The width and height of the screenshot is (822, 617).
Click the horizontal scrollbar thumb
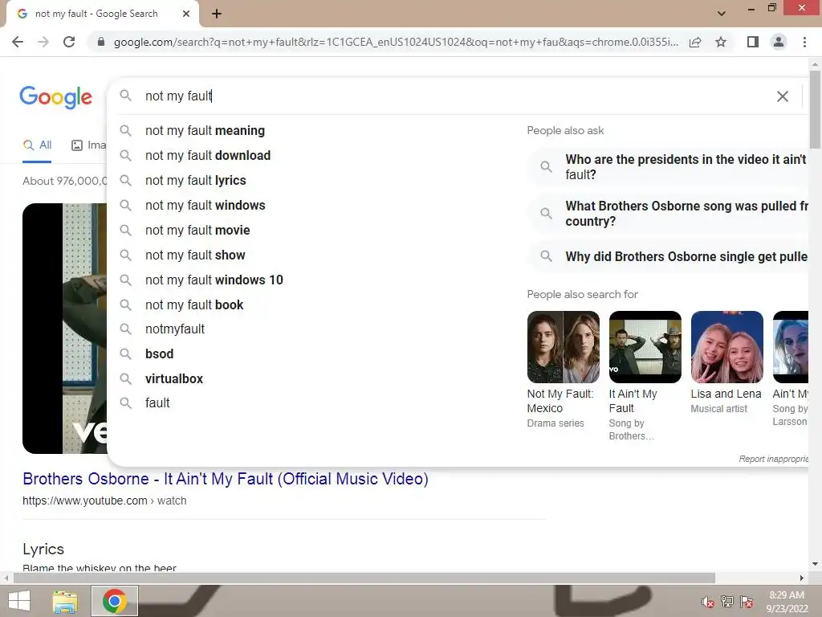click(364, 578)
